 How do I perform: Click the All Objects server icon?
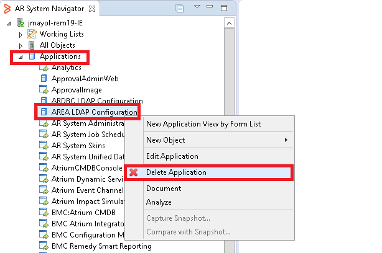(32, 45)
